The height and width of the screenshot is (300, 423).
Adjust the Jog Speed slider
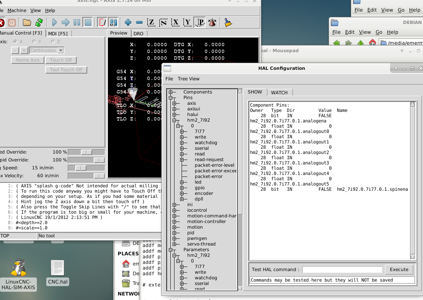[x=86, y=168]
